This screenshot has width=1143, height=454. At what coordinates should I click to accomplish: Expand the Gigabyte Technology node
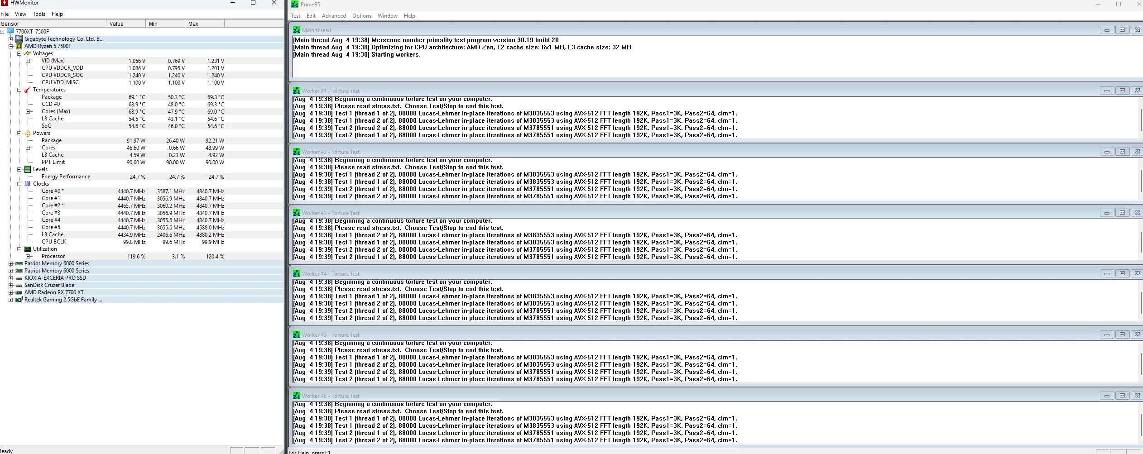point(11,39)
